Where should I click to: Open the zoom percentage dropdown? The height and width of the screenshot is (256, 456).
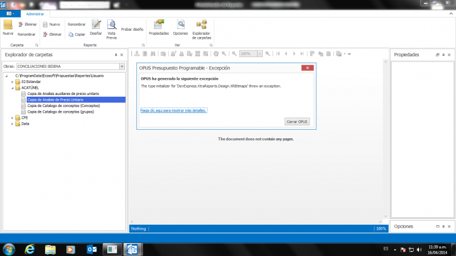pyautogui.click(x=260, y=53)
